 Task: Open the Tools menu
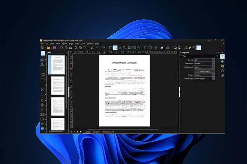83,44
